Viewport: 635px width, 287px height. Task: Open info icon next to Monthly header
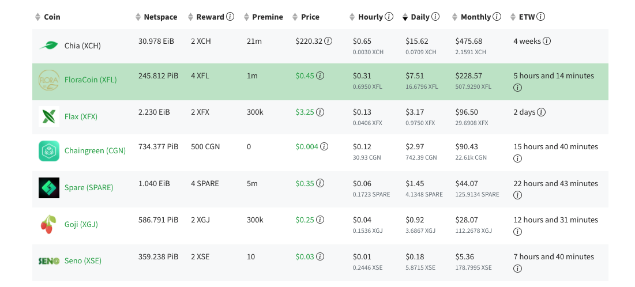click(497, 17)
